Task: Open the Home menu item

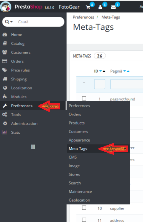Action: coord(16,35)
